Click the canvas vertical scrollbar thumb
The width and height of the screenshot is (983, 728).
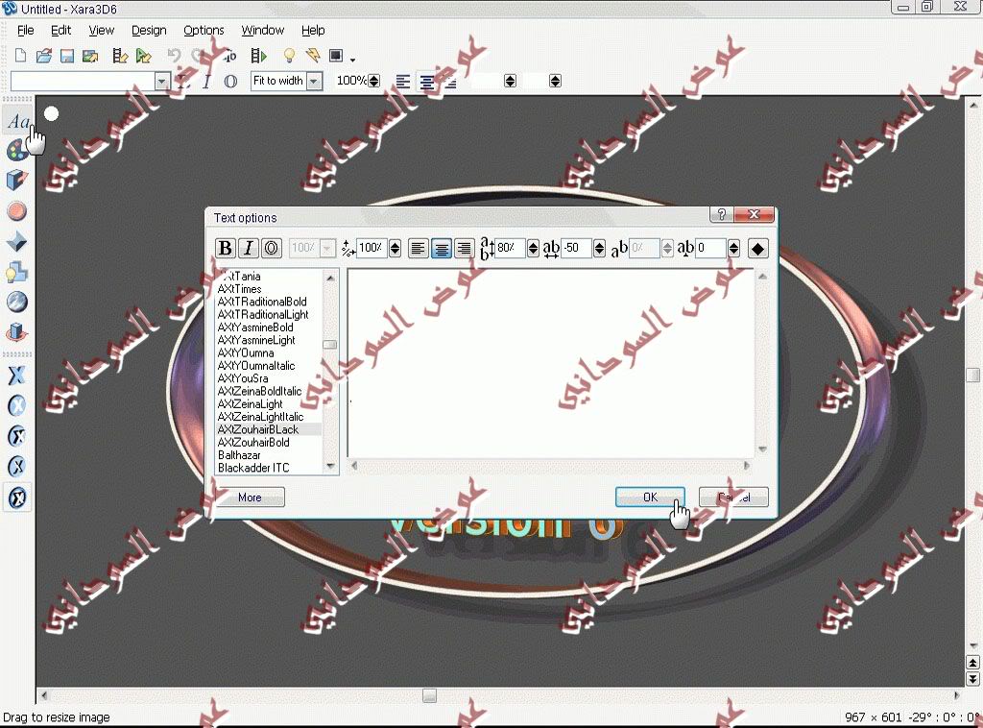tap(973, 375)
